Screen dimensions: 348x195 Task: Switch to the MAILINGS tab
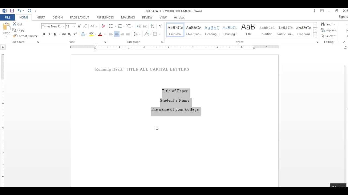tap(128, 17)
